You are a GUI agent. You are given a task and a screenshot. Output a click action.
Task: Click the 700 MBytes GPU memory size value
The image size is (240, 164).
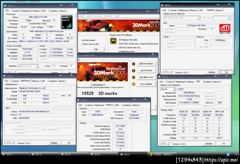(220, 40)
